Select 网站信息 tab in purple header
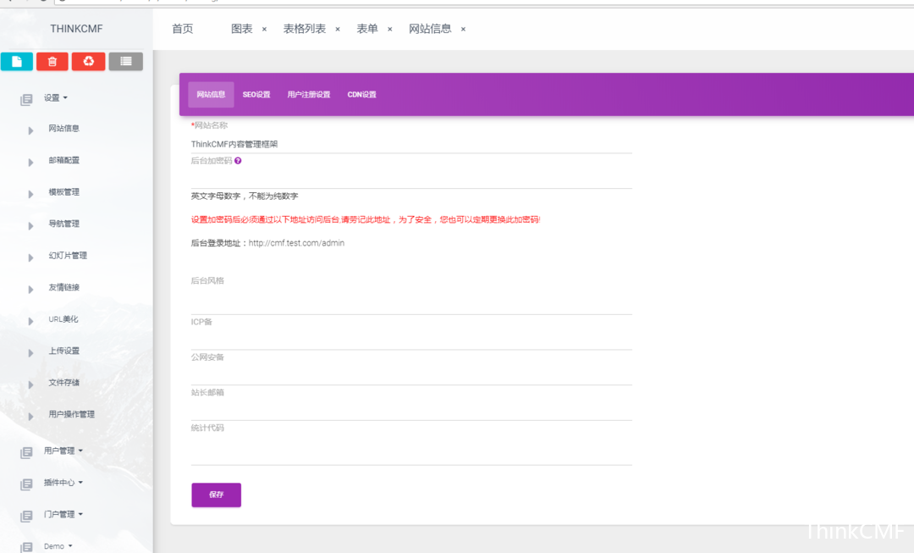This screenshot has width=914, height=553. pyautogui.click(x=211, y=95)
